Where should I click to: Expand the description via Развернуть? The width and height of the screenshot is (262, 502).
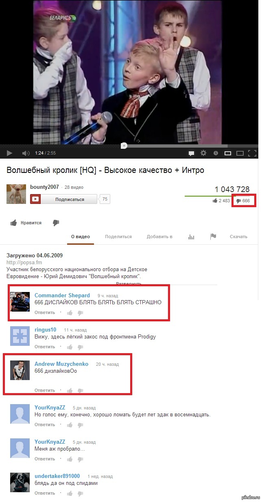pos(129,283)
